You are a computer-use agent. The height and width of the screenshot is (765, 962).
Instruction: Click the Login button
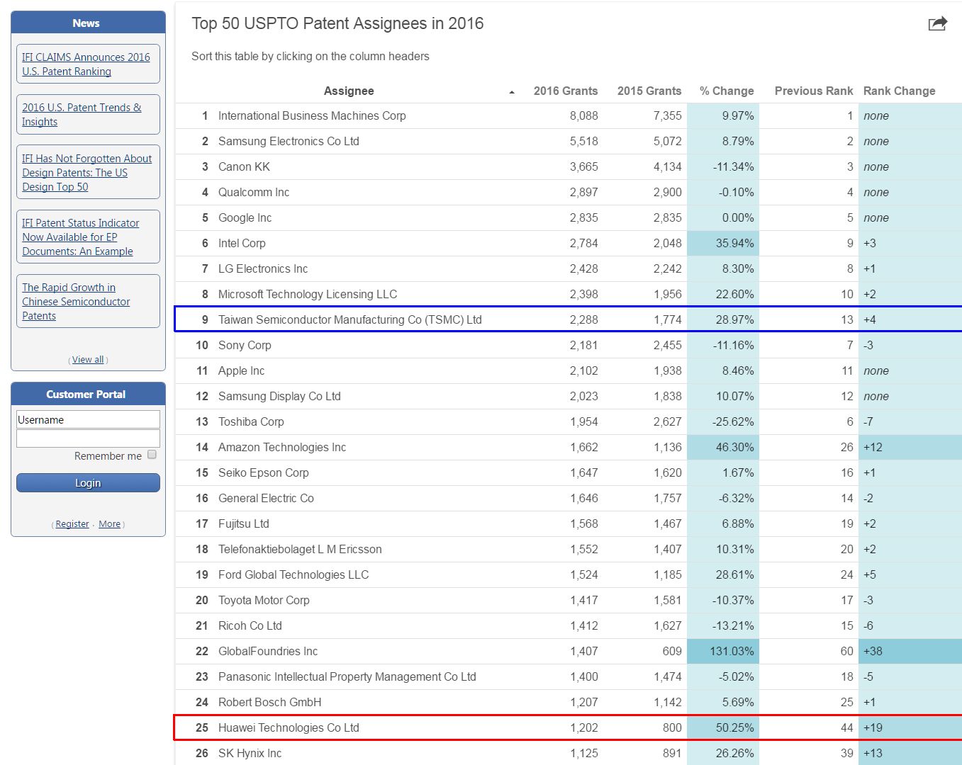coord(88,482)
